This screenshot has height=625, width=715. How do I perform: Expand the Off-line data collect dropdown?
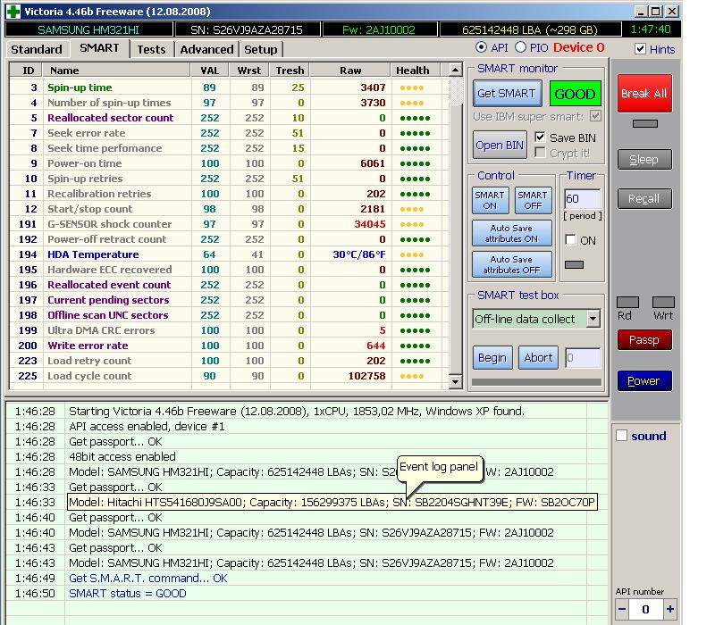coord(593,319)
